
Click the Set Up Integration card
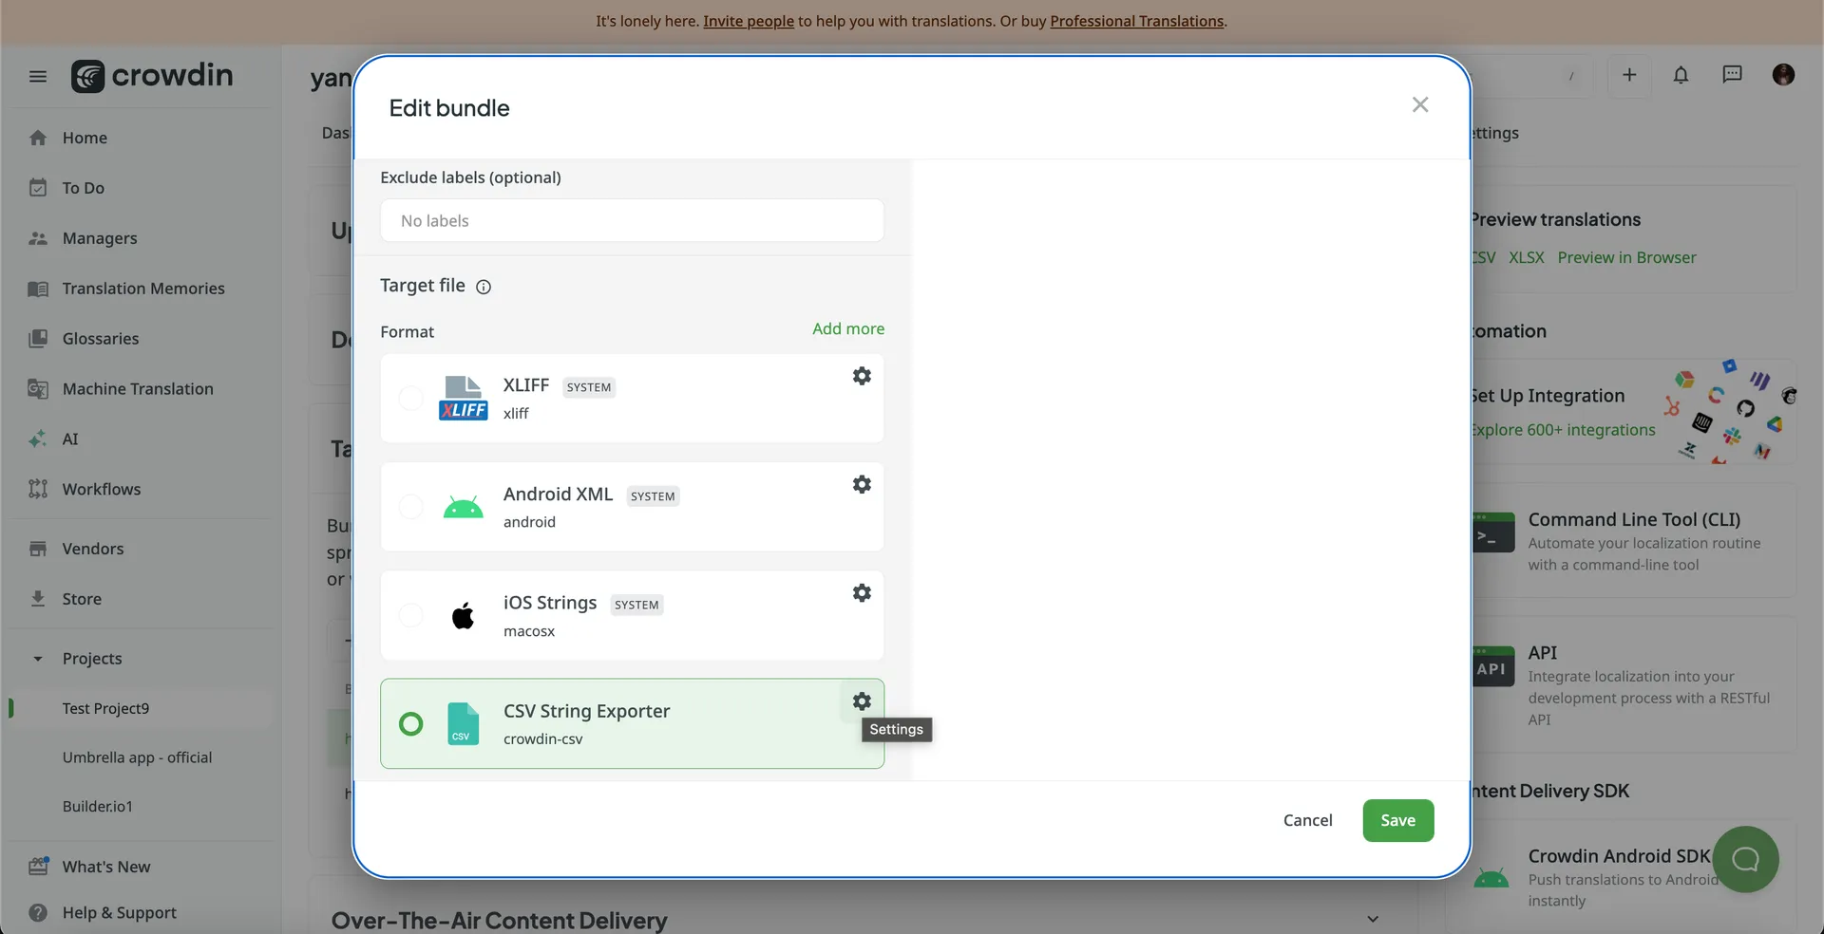tap(1632, 412)
